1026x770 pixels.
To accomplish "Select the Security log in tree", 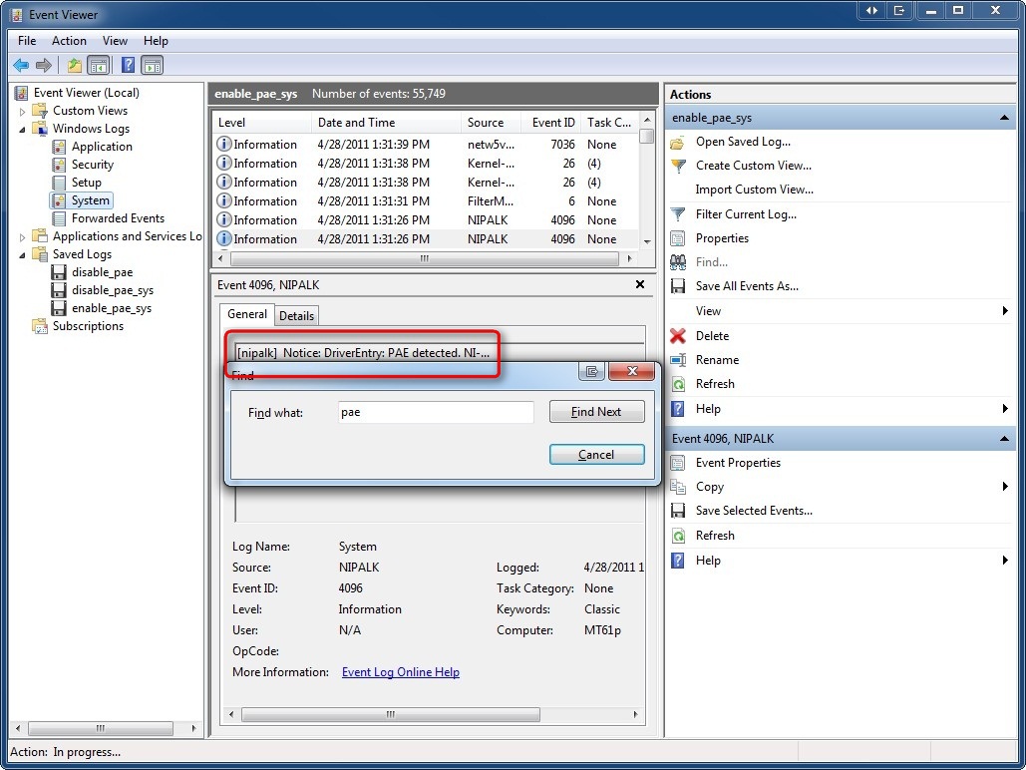I will 92,165.
